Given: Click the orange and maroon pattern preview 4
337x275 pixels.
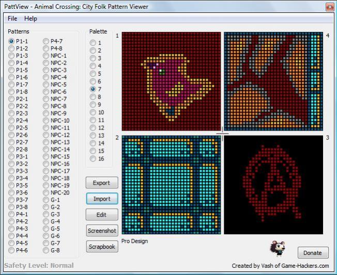Looking at the screenshot, I should click(273, 82).
